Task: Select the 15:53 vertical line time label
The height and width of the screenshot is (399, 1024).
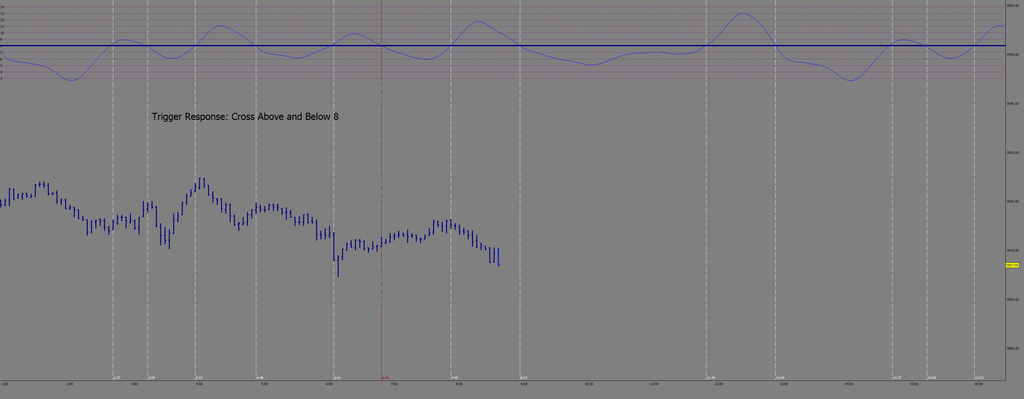Action: [x=979, y=378]
